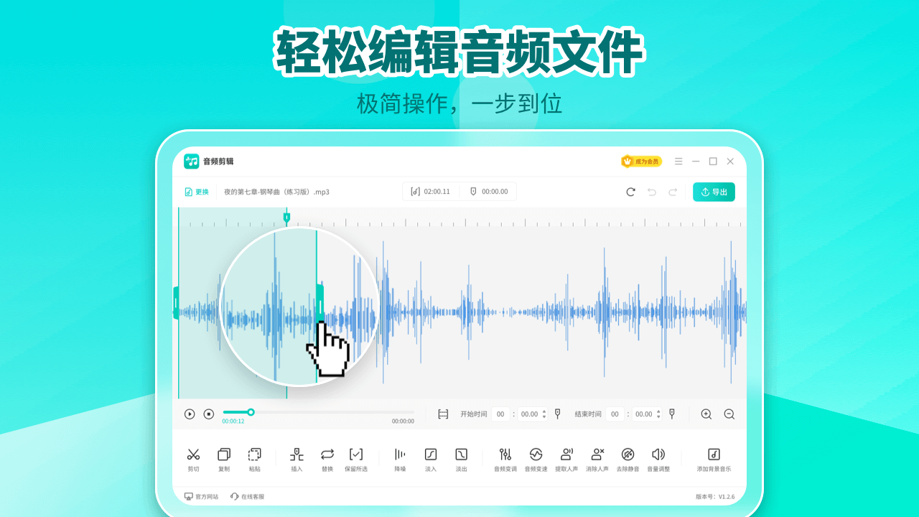The height and width of the screenshot is (517, 919).
Task: Click the refresh icon beside undo
Action: coord(630,192)
